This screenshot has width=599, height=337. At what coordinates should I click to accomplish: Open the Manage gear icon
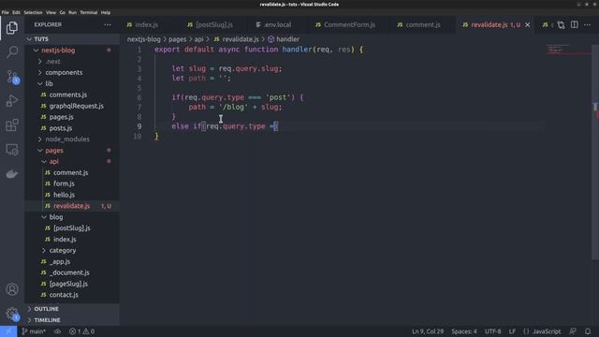click(x=12, y=314)
